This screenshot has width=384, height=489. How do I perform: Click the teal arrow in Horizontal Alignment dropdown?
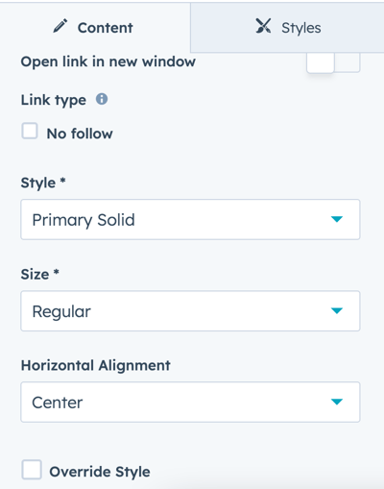pyautogui.click(x=337, y=402)
